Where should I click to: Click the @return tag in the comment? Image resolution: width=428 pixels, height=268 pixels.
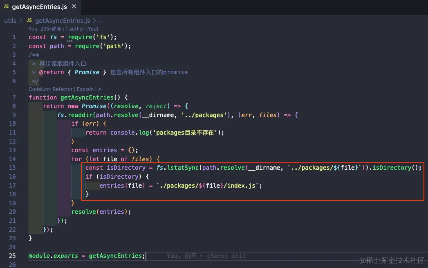tap(52, 73)
